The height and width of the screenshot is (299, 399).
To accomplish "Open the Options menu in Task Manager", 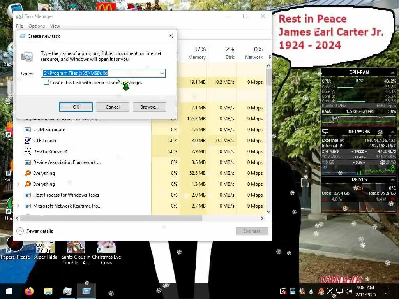I will [x=37, y=26].
